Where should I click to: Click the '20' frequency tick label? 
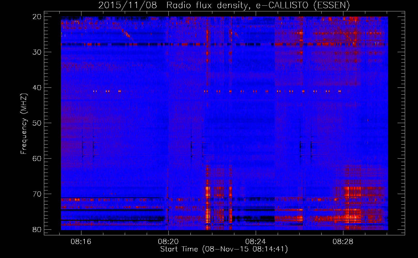pyautogui.click(x=37, y=17)
